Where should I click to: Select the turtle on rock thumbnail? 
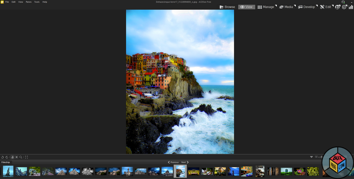point(48,171)
